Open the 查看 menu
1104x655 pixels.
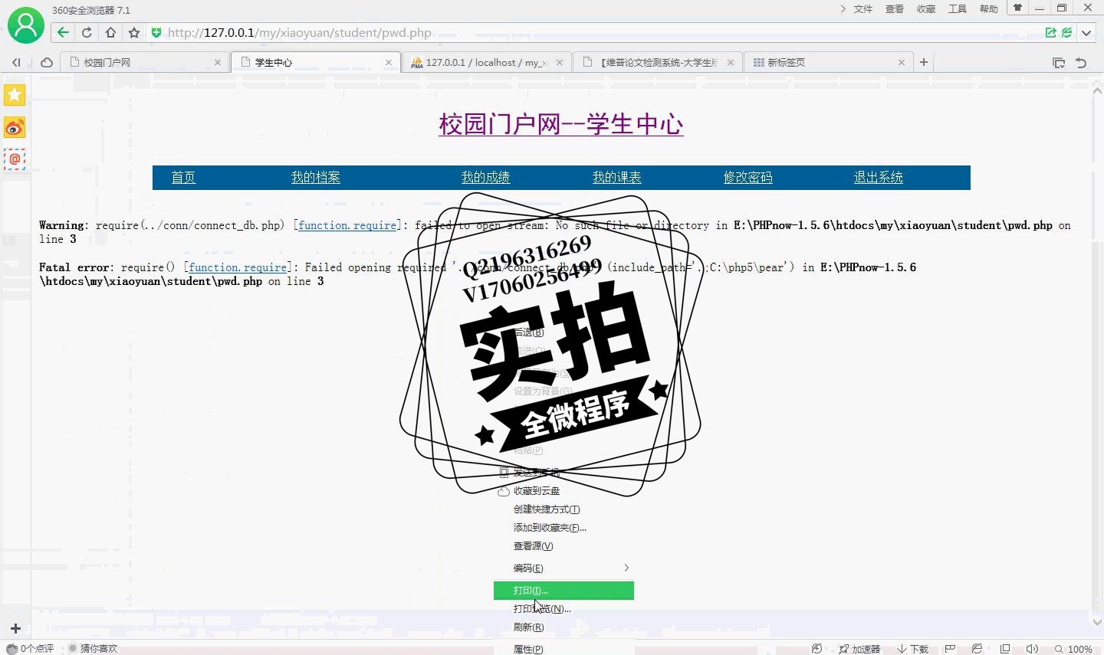click(895, 9)
